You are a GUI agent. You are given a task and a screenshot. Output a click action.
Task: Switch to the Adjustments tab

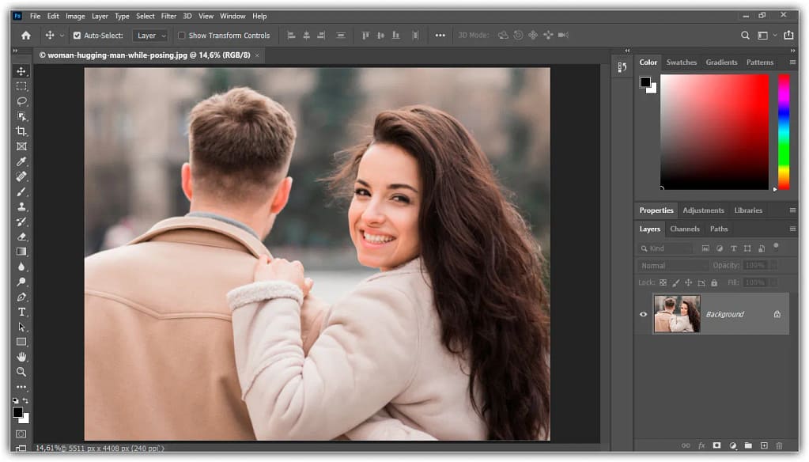coord(703,210)
